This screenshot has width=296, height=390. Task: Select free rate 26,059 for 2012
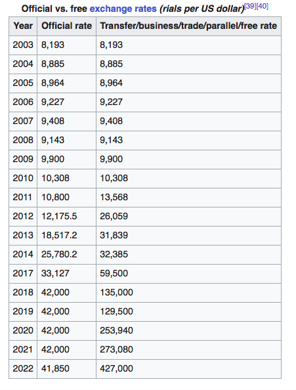click(188, 217)
